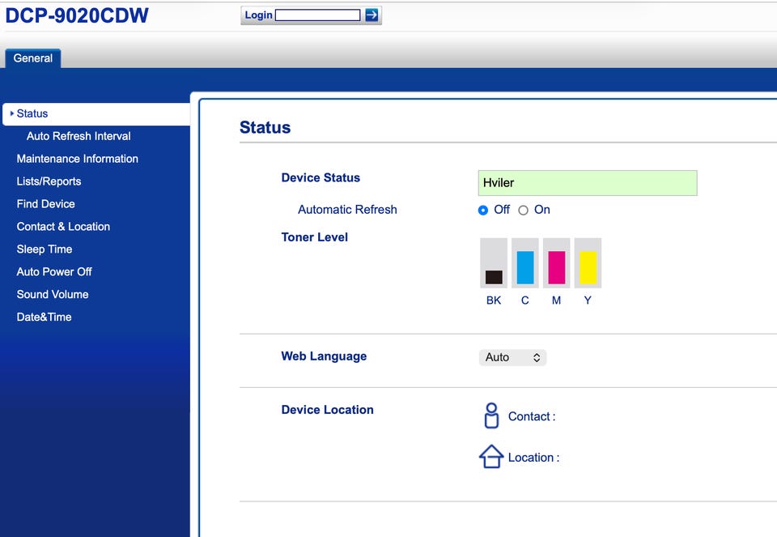
Task: Click the Status page heading
Action: 265,127
